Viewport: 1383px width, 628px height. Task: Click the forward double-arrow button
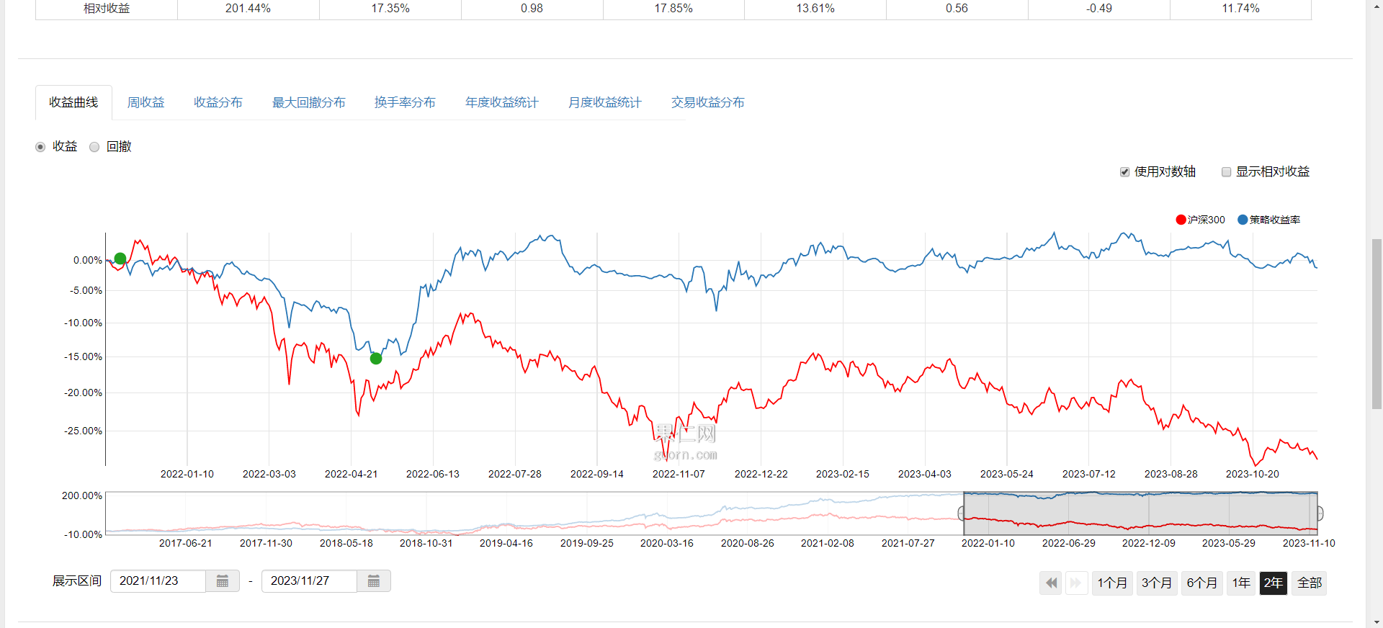[1076, 583]
